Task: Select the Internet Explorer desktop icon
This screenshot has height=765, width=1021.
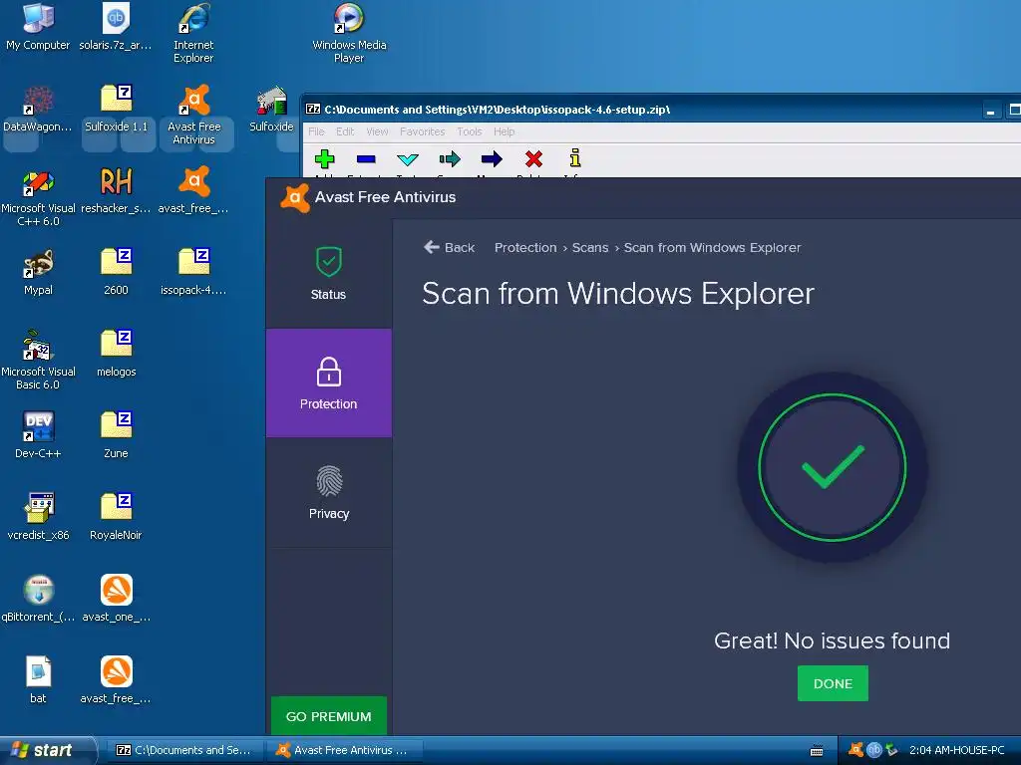Action: [193, 33]
